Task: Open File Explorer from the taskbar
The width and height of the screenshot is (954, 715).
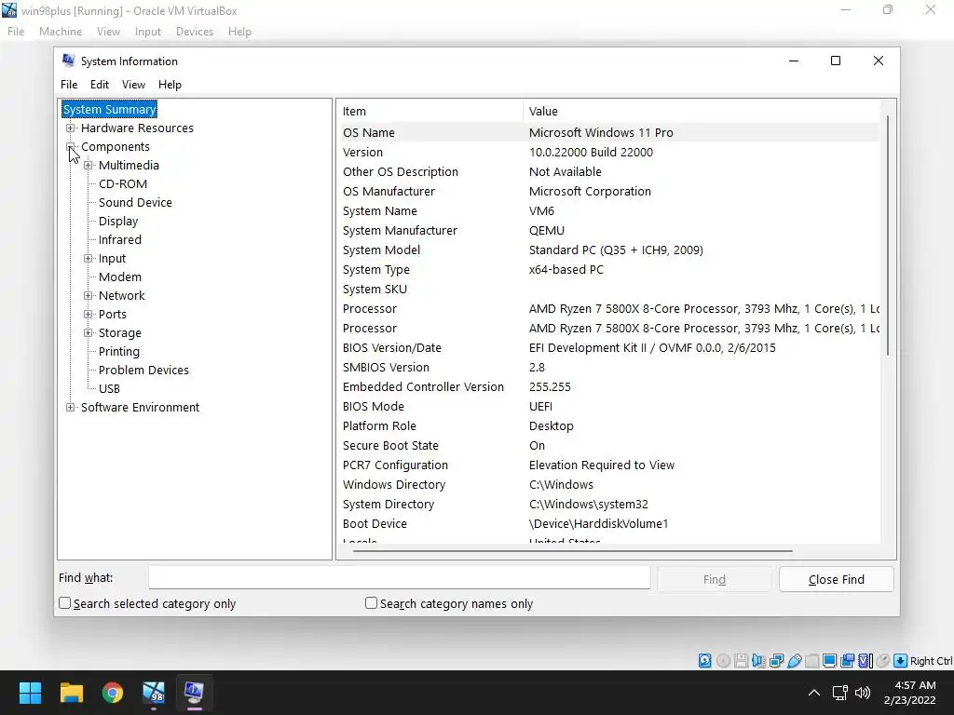Action: [x=71, y=693]
